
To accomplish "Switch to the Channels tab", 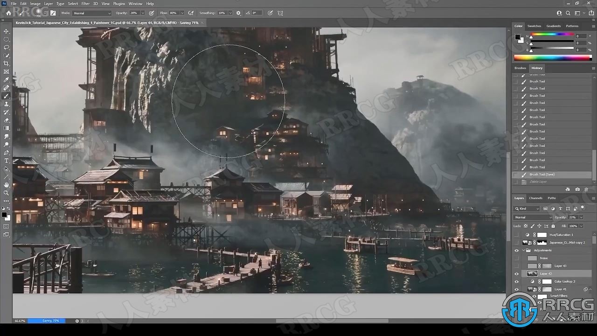I will click(535, 198).
